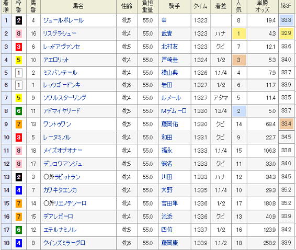296x250 pixels.
Task: Open horse link レッドアヴァンセ
Action: click(62, 47)
